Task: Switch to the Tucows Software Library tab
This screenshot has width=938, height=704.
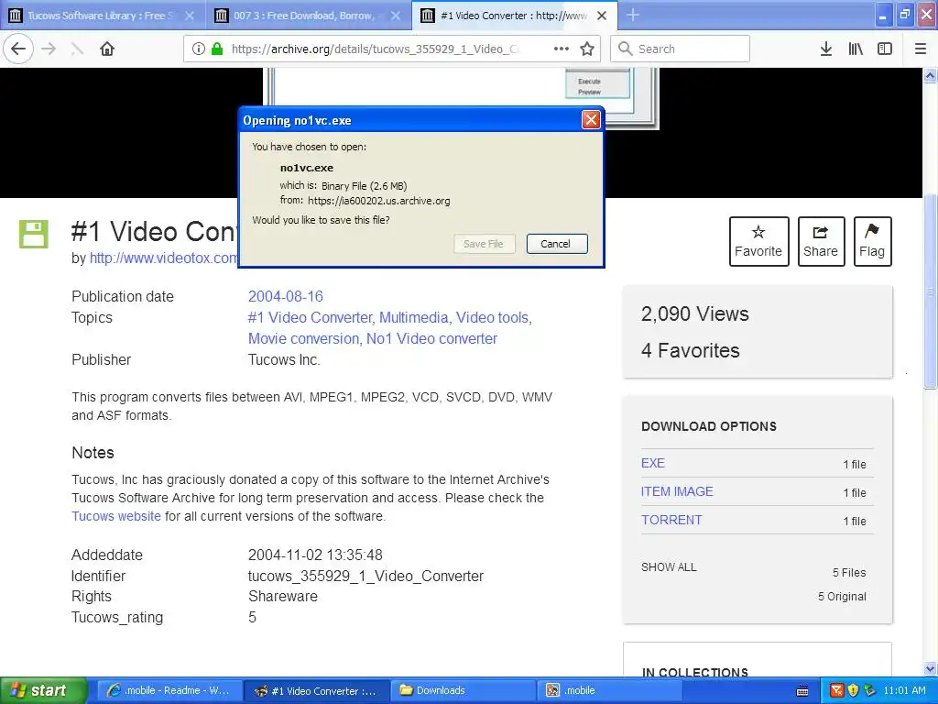Action: [103, 16]
